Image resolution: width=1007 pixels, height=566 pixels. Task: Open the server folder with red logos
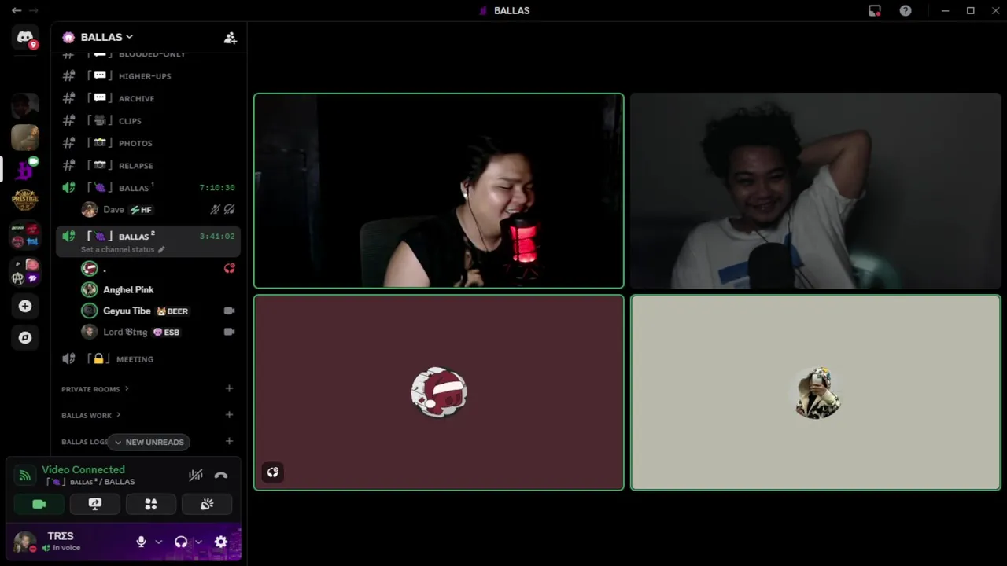[25, 235]
